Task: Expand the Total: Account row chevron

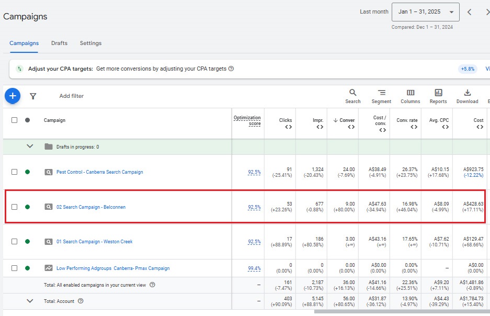Action: pos(30,301)
